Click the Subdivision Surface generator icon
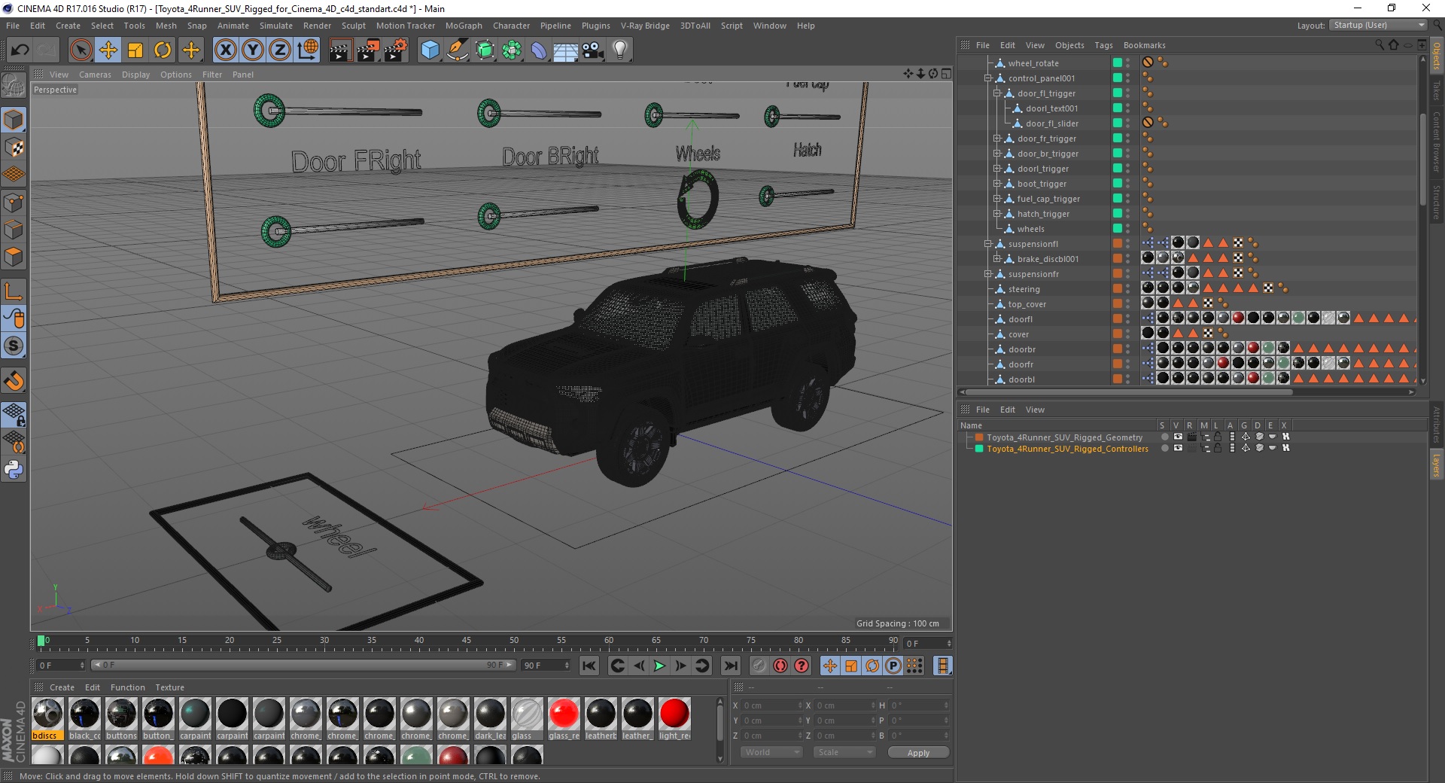 [x=485, y=50]
